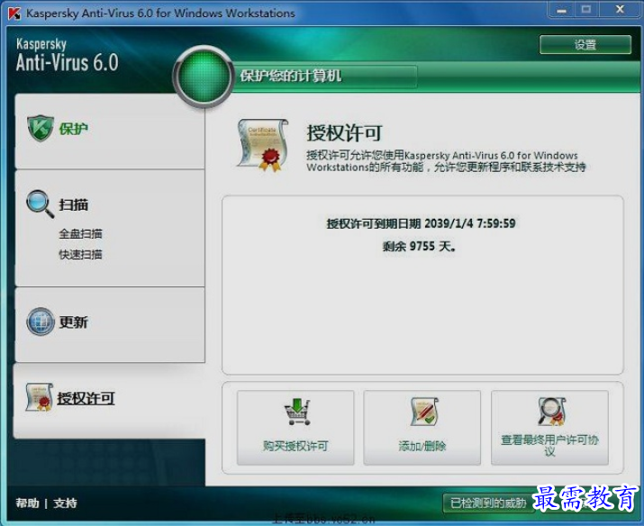
Task: Click the green shield Protection icon
Action: [x=41, y=128]
